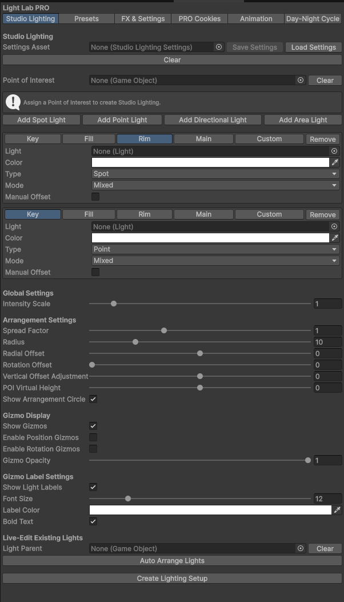
Task: Open the Mode dropdown of the Key light
Action: (215, 260)
